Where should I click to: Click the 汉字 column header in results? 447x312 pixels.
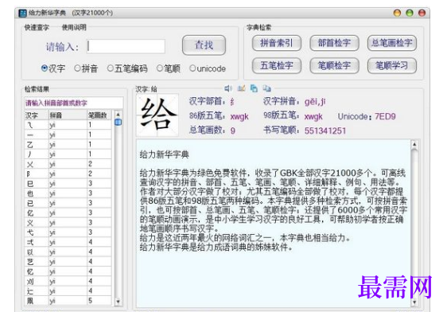click(x=37, y=115)
